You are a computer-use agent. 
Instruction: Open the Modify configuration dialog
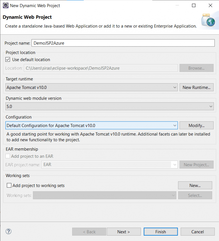(x=196, y=125)
